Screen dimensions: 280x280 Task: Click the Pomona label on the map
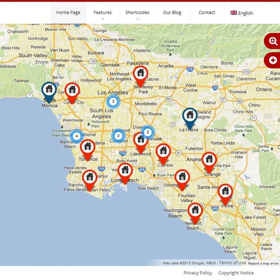(238, 92)
